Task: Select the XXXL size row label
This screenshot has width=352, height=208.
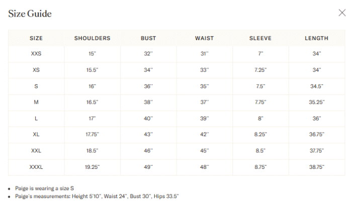Action: click(36, 167)
